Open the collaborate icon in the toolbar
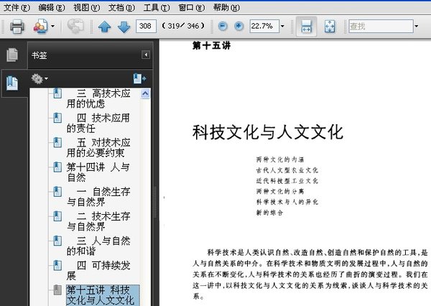 [x=41, y=27]
